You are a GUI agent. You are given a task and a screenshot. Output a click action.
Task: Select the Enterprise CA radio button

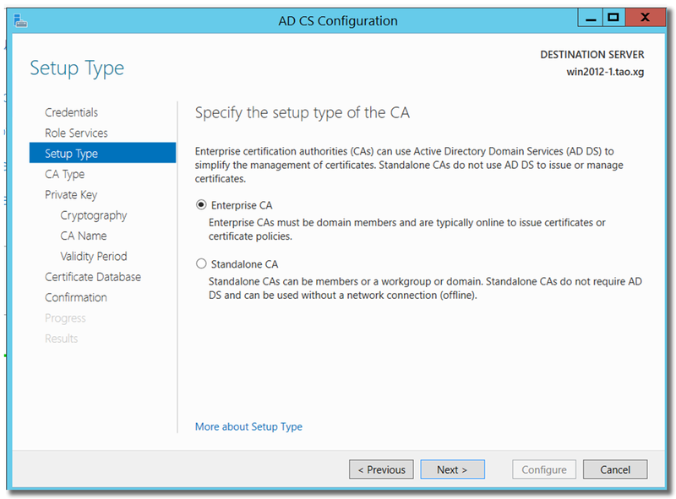[201, 204]
